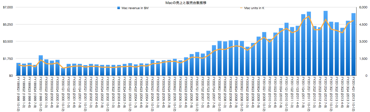Viewport: 370px width, 112px height.
Task: Click the "$5,250" left axis label
Action: click(x=7, y=24)
